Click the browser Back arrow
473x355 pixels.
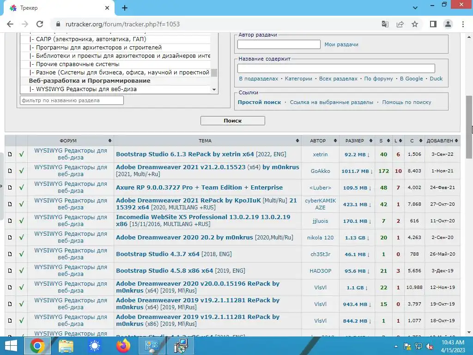pyautogui.click(x=10, y=24)
